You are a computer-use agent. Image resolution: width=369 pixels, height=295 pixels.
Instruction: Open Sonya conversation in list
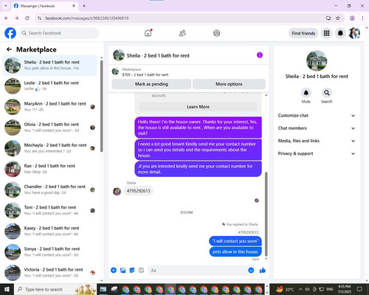tap(50, 251)
